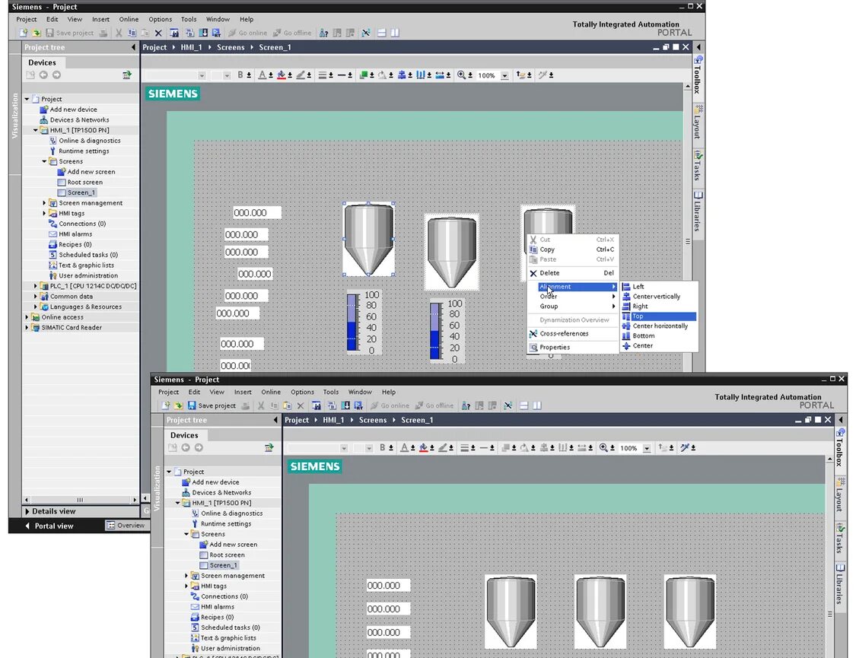
Task: Select the first tank graphic in upper screen
Action: (369, 239)
